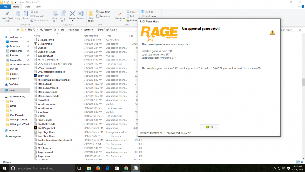The height and width of the screenshot is (172, 305).
Task: Click the Windows Start button
Action: pos(5,168)
